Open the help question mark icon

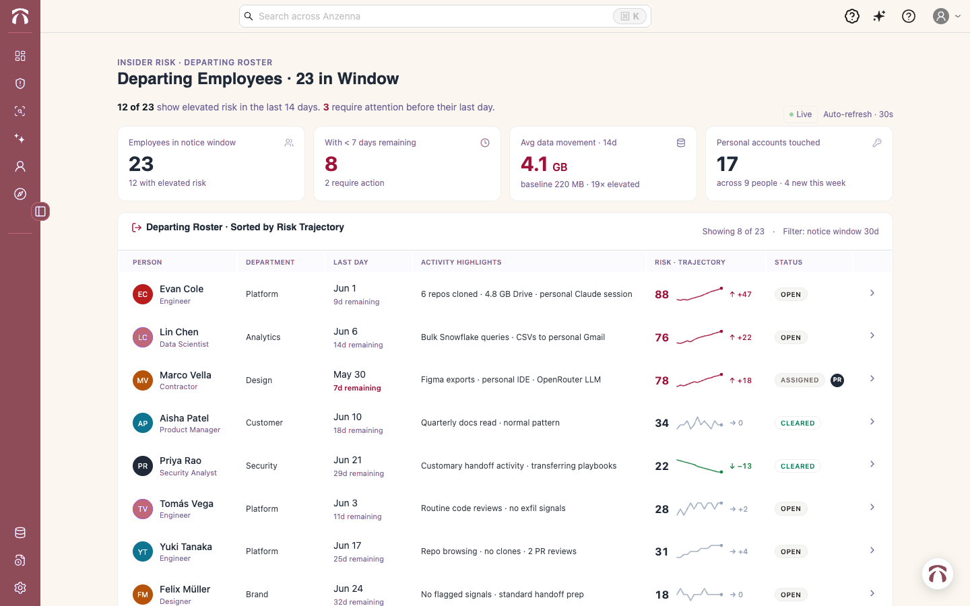pyautogui.click(x=909, y=16)
